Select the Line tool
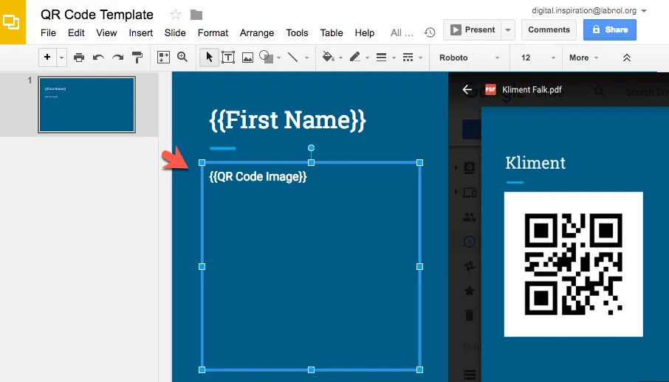The height and width of the screenshot is (382, 669). click(x=292, y=57)
